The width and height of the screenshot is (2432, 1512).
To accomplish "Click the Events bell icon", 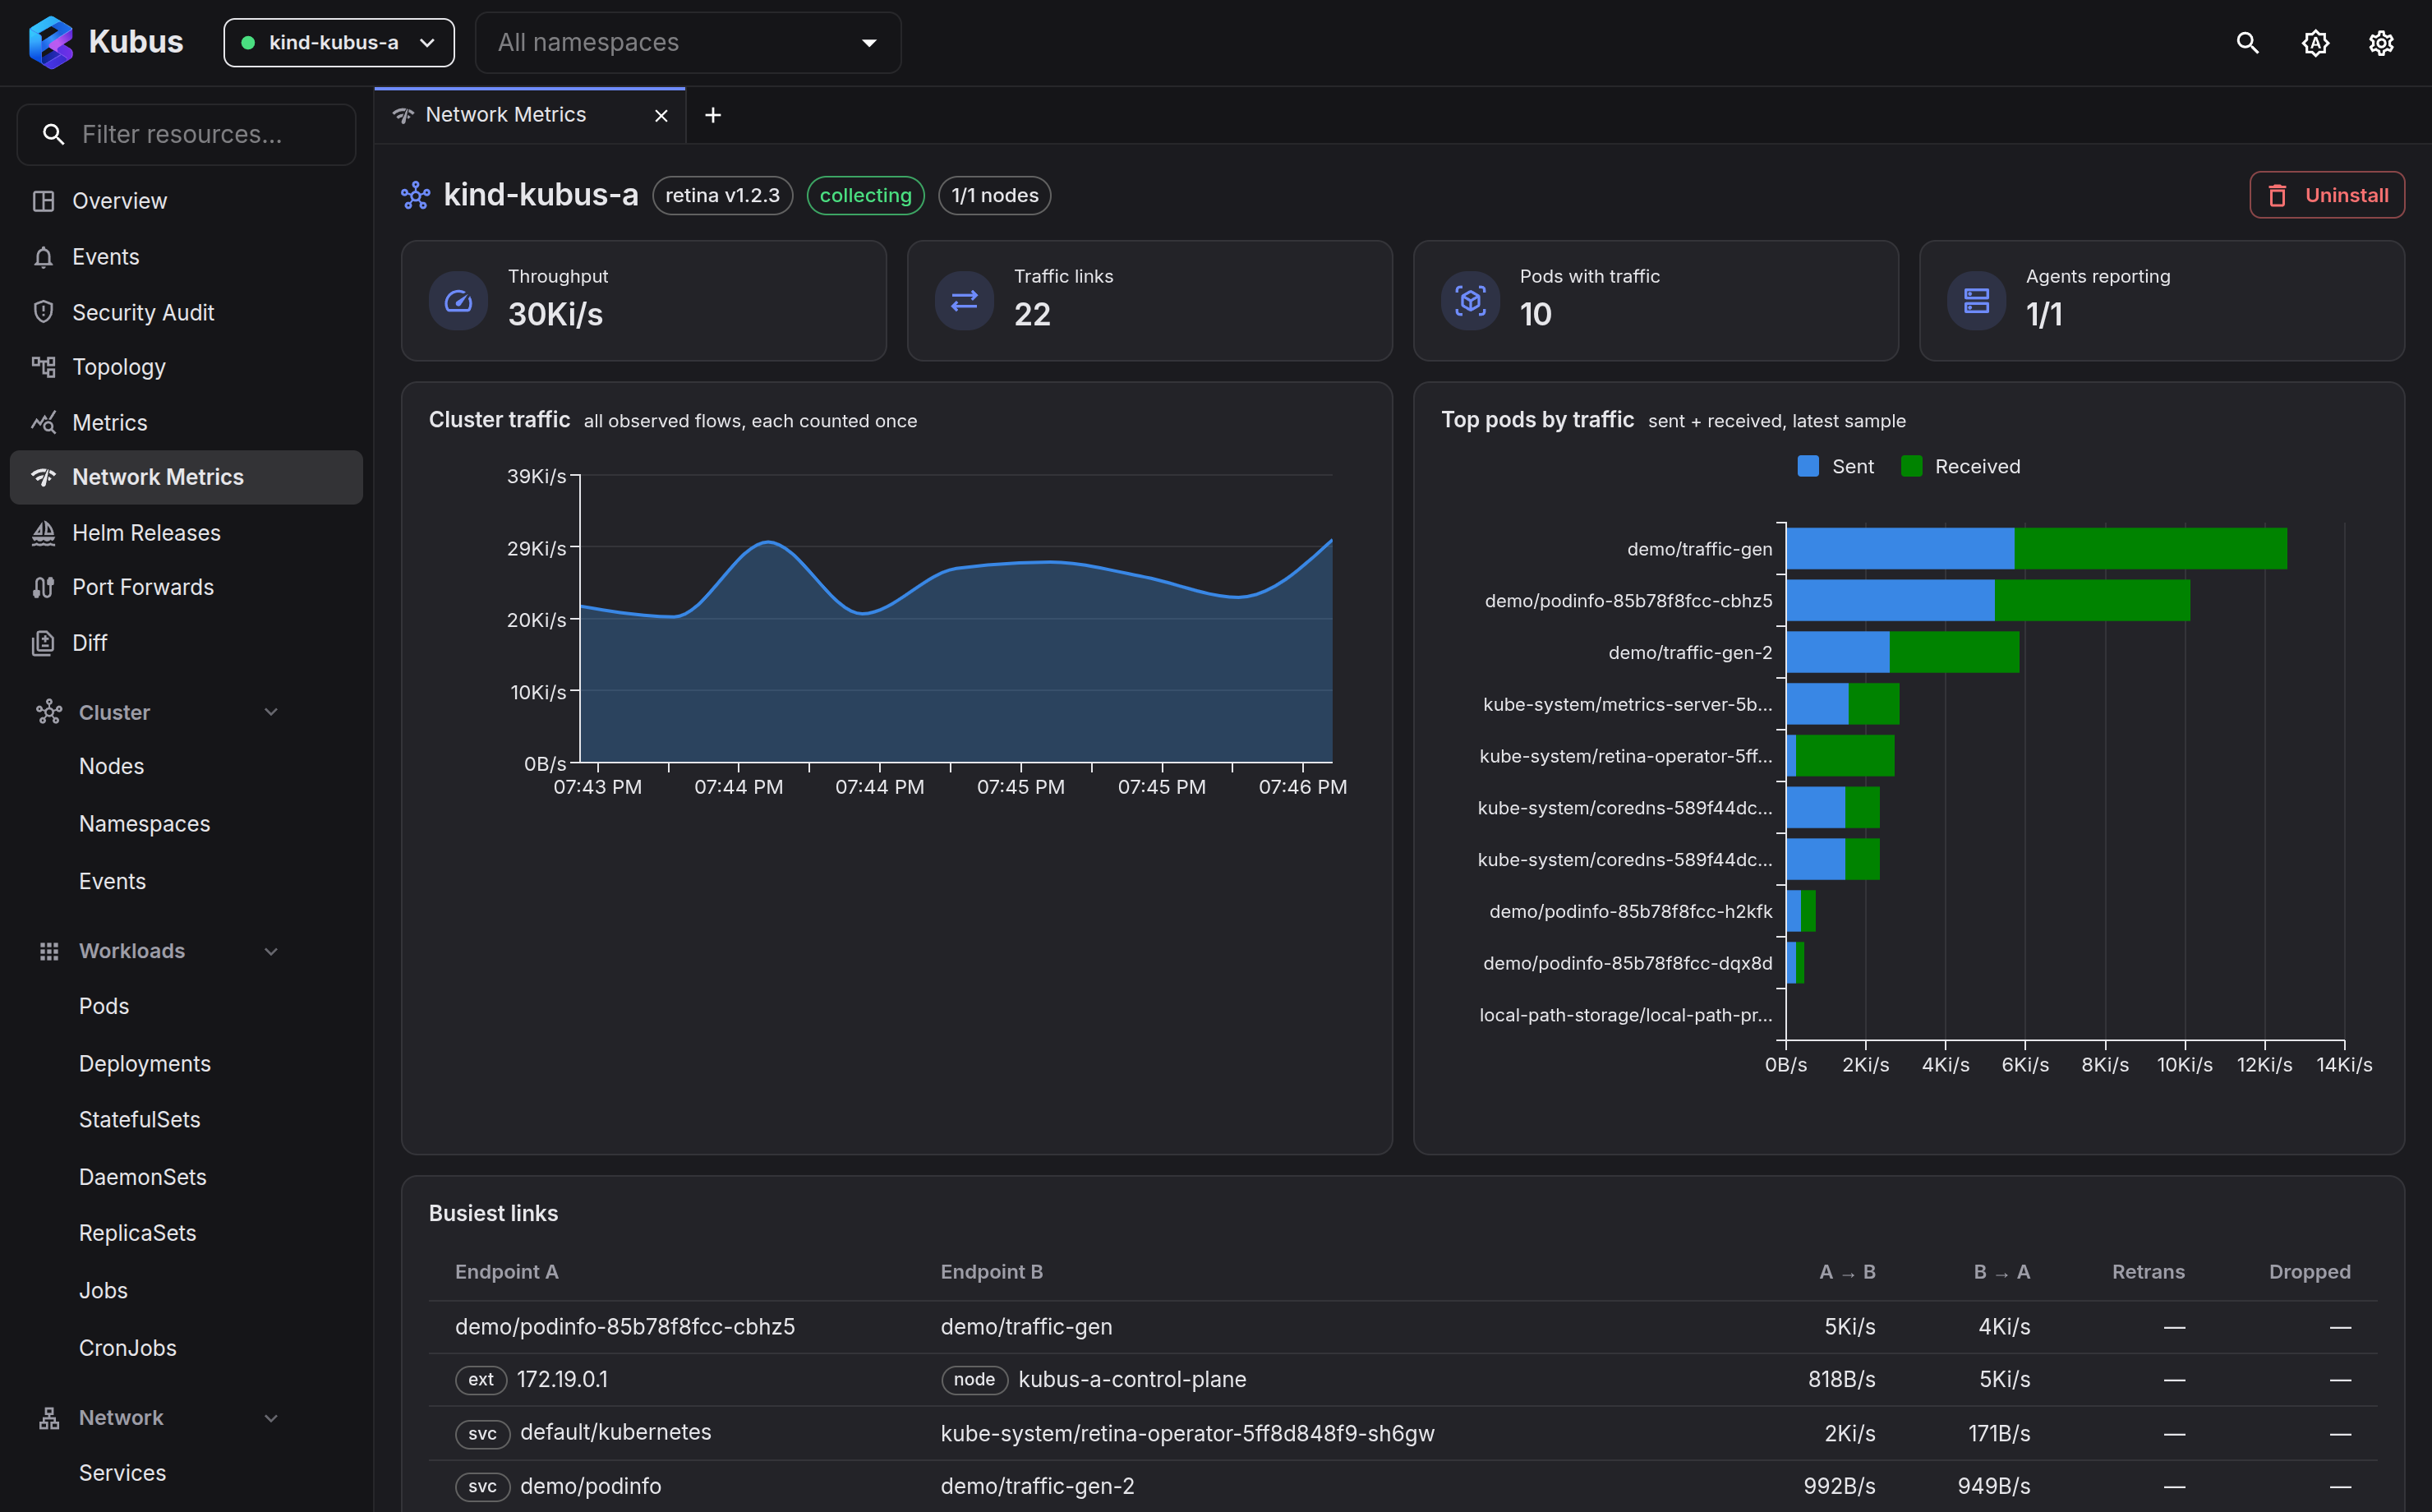I will 43,257.
